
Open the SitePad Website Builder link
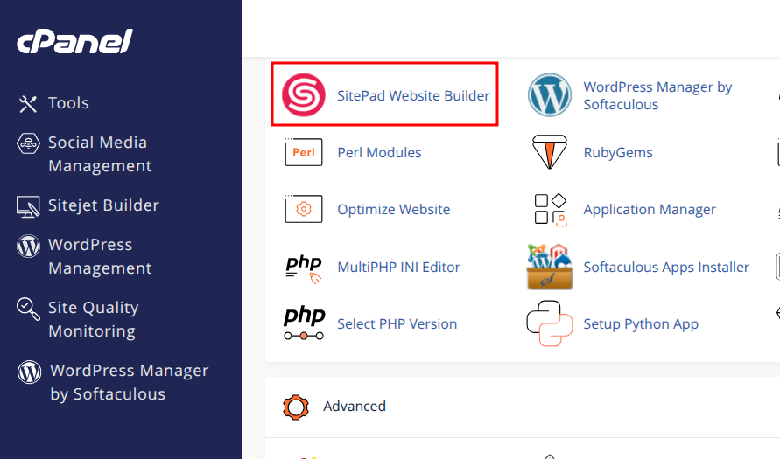tap(413, 95)
